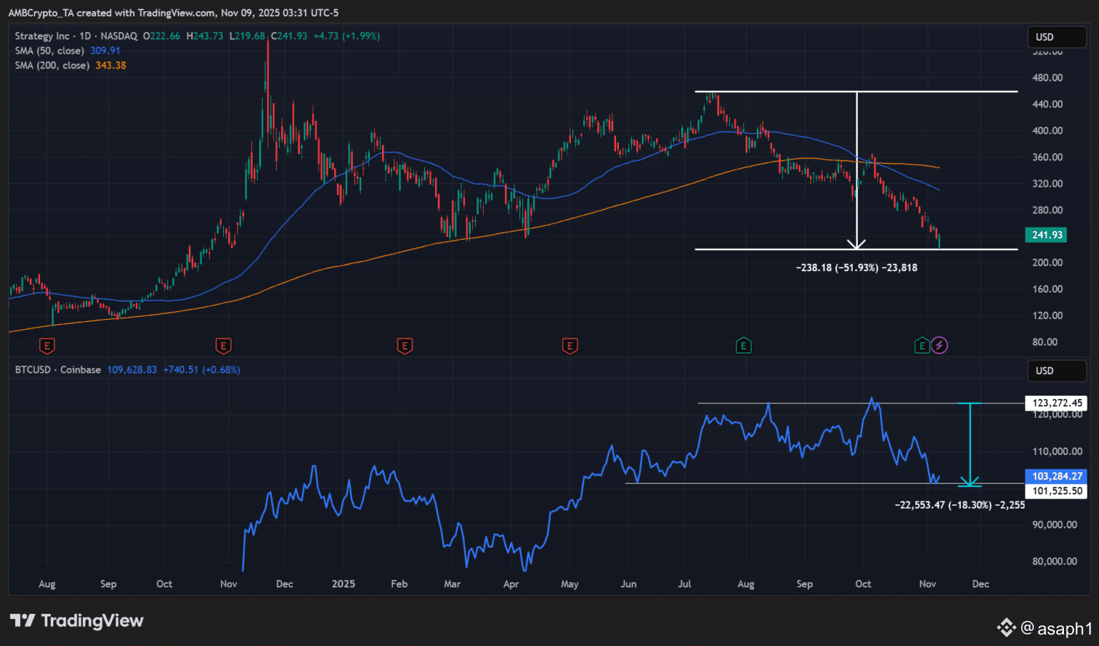
Task: Open the USD currency selector on BTCUSD pane
Action: pyautogui.click(x=1058, y=371)
